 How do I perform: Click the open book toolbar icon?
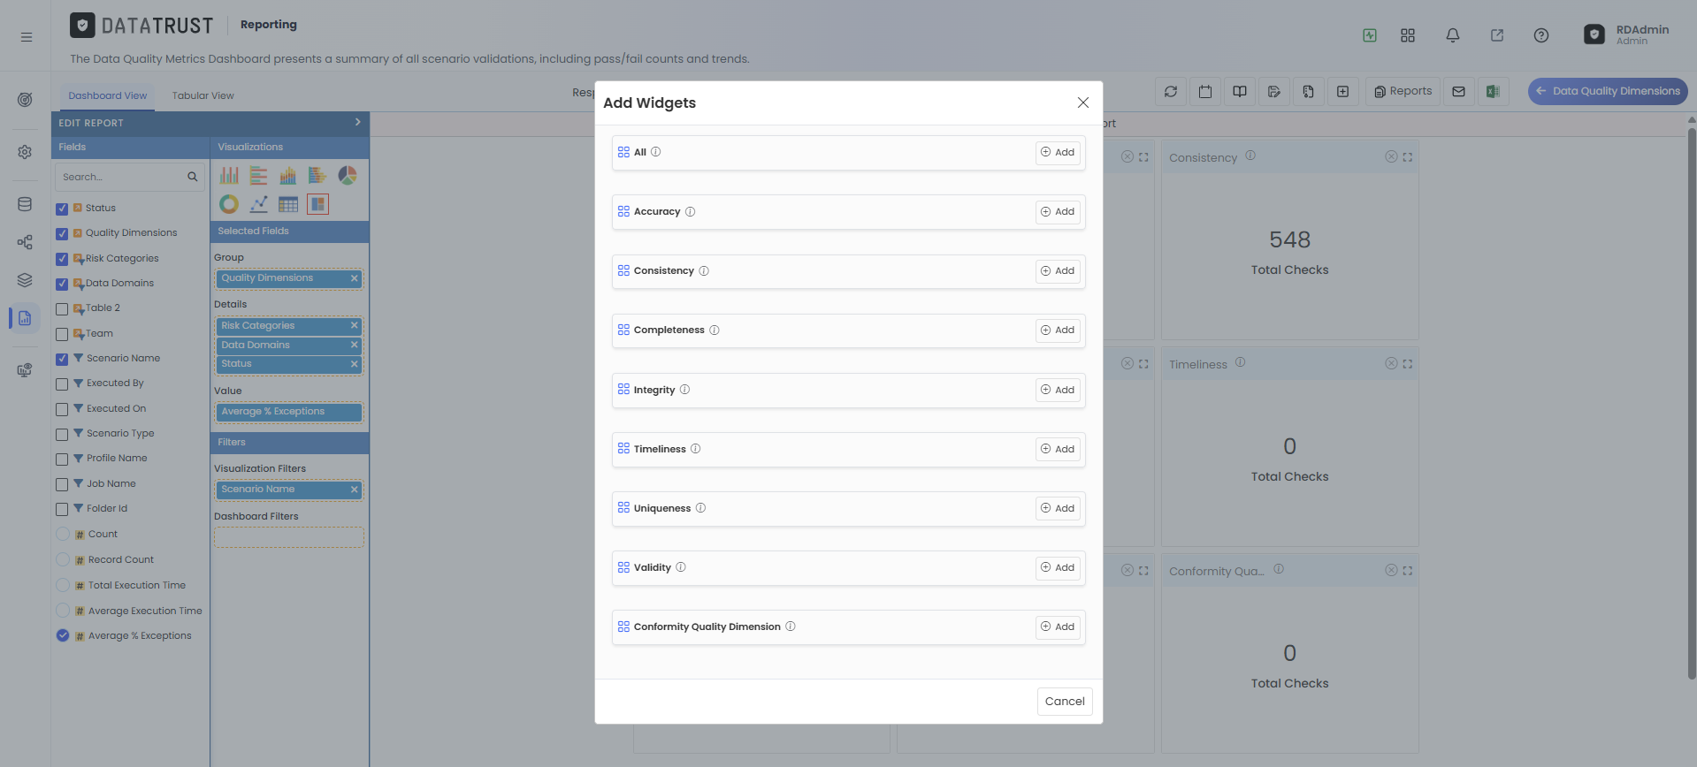tap(1240, 91)
